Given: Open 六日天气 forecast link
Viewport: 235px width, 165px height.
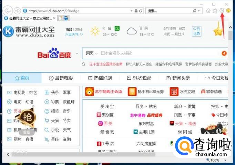Looking at the screenshot, I should tap(74, 35).
